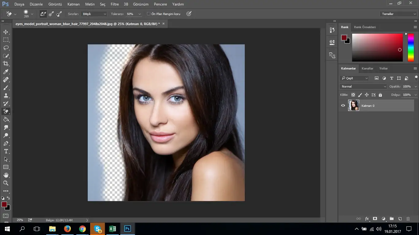Click the foreground color swatch in toolbar
Image resolution: width=419 pixels, height=235 pixels.
tap(4, 204)
